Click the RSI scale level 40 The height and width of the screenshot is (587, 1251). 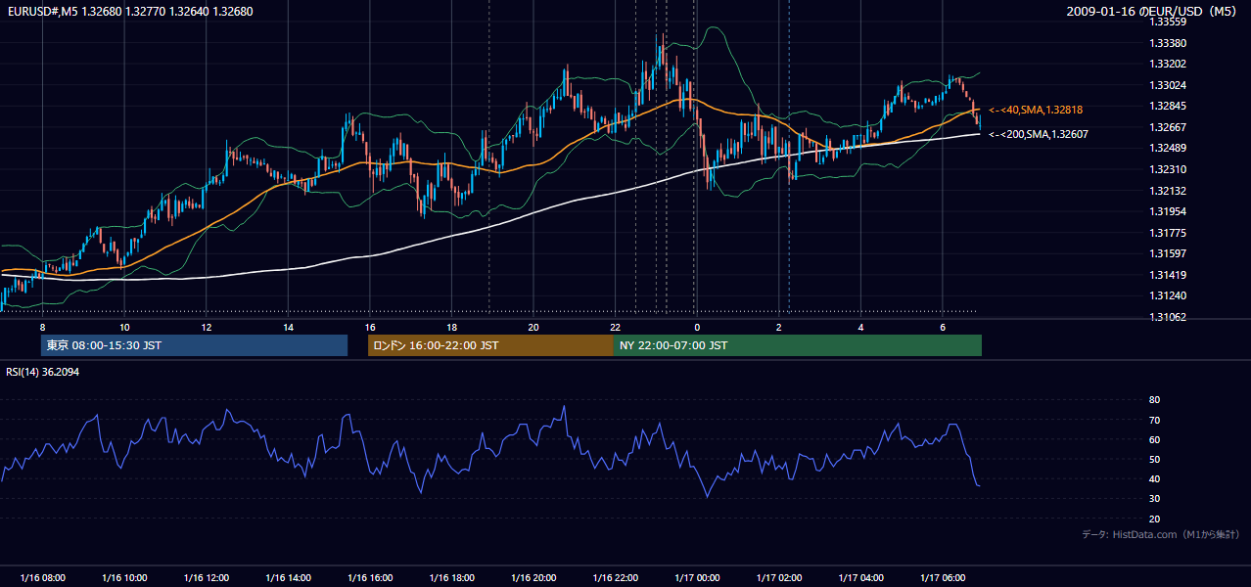(x=1154, y=478)
